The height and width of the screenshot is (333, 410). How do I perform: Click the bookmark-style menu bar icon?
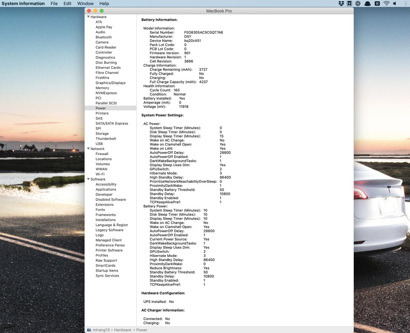(x=349, y=3)
